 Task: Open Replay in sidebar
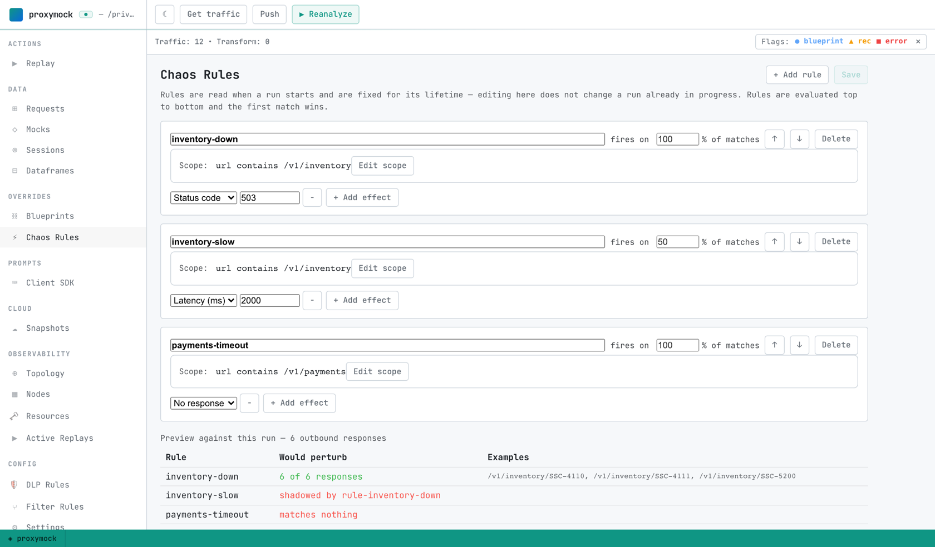point(73,63)
